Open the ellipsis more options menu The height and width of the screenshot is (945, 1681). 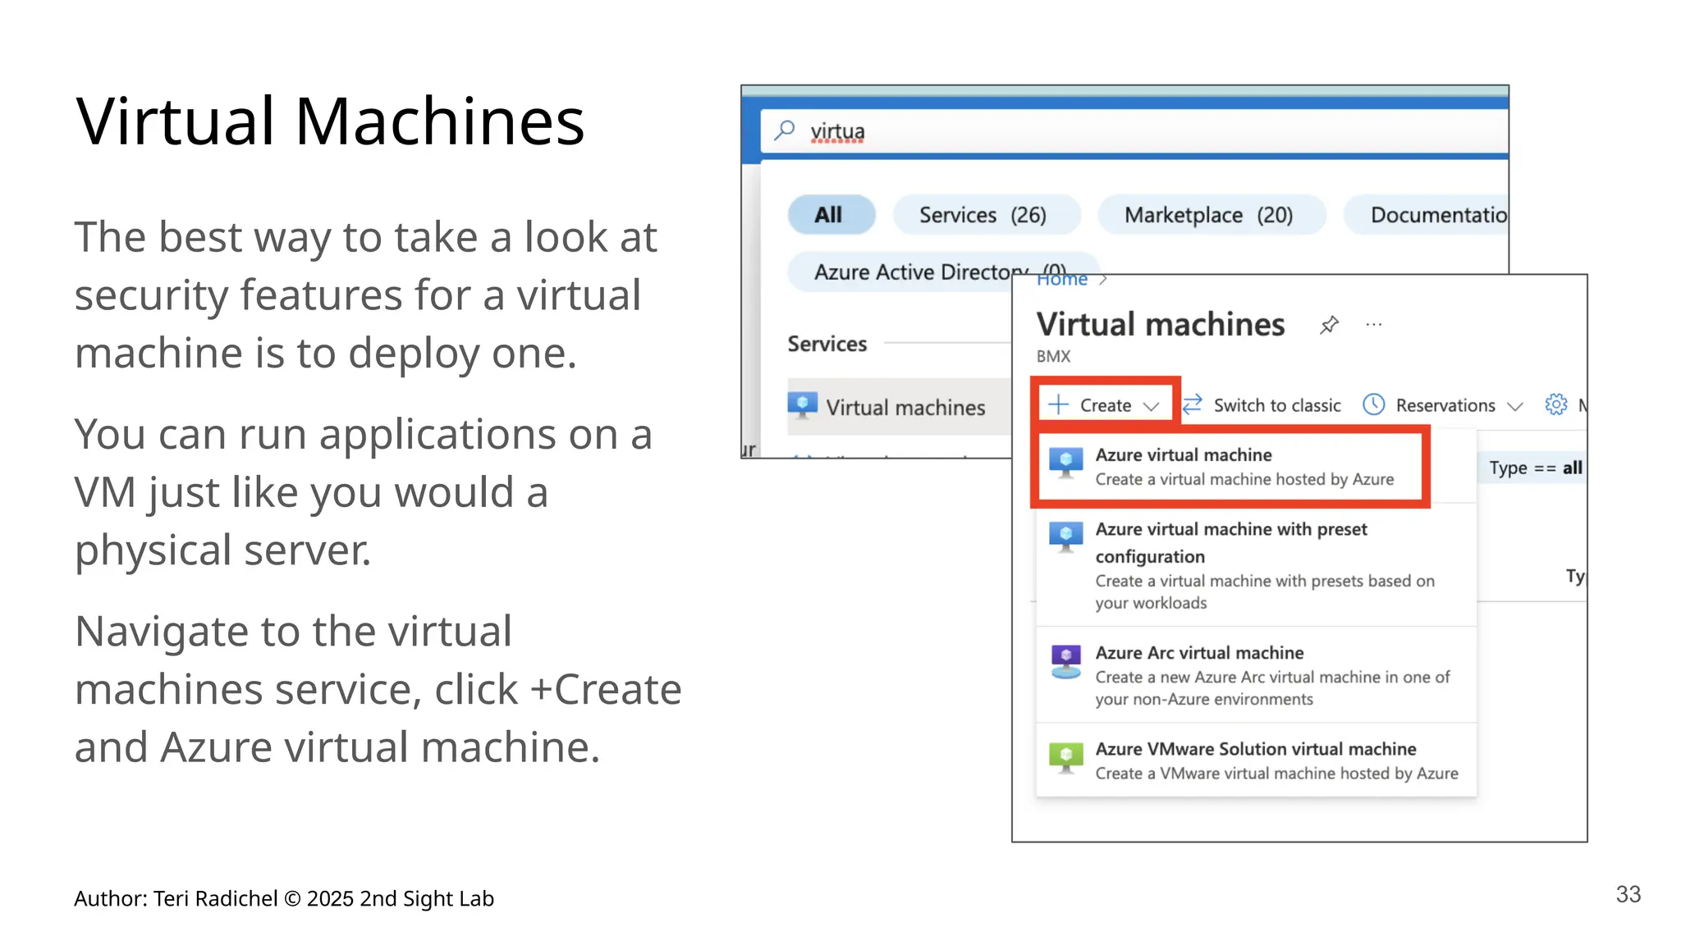click(x=1374, y=325)
